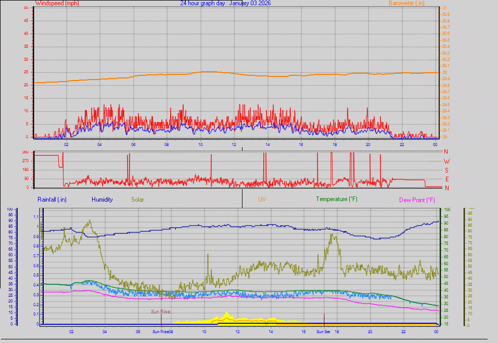Image resolution: width=498 pixels, height=343 pixels.
Task: Click the orange barometer trend line
Action: coord(208,71)
